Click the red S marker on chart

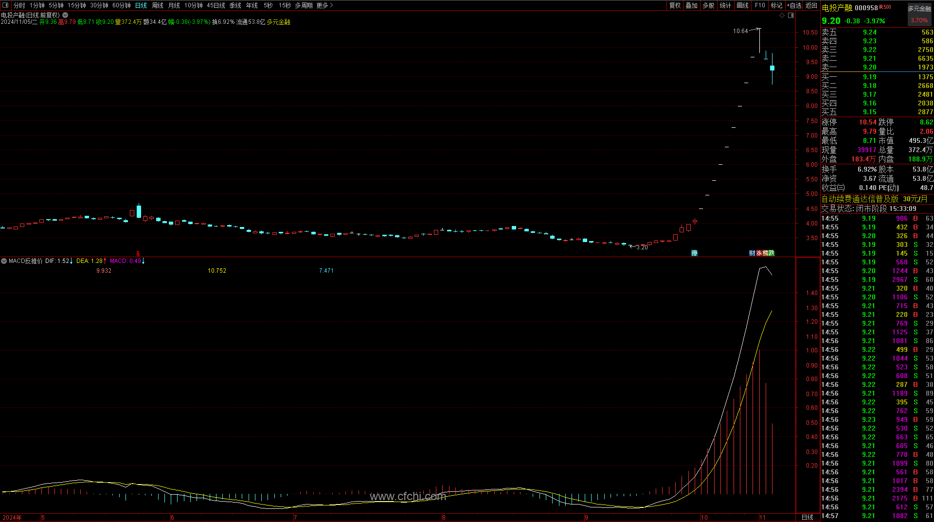click(138, 254)
